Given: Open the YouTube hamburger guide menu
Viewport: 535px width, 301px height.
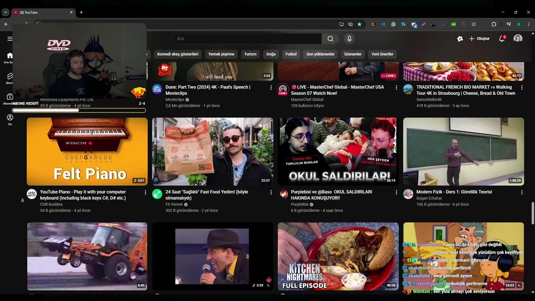Looking at the screenshot, I should pyautogui.click(x=10, y=38).
